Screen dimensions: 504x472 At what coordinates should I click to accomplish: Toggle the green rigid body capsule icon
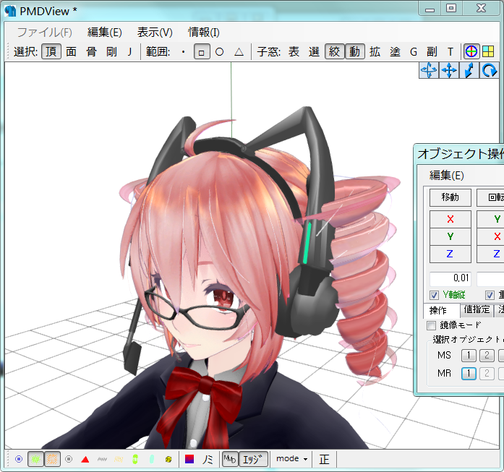coord(135,459)
